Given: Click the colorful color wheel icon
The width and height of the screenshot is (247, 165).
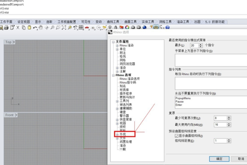Looking at the screenshot, I should 127,28.
